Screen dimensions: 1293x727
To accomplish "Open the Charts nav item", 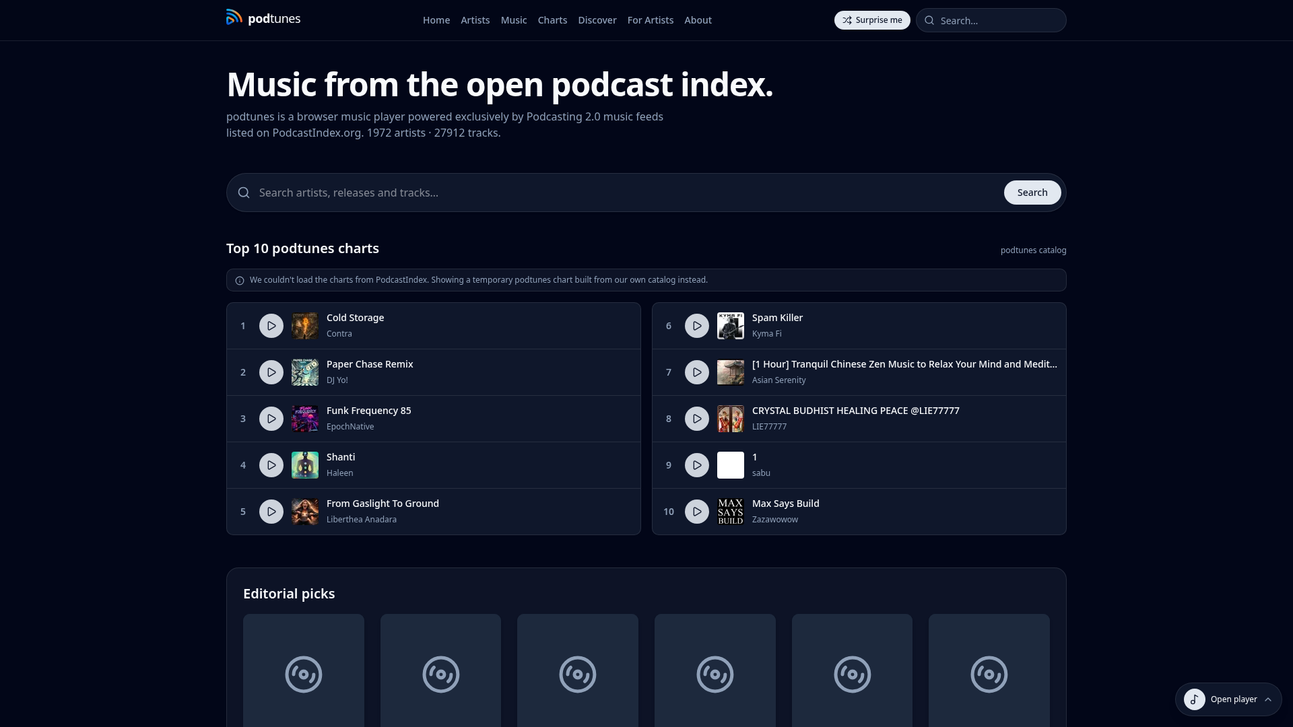I will 552,20.
